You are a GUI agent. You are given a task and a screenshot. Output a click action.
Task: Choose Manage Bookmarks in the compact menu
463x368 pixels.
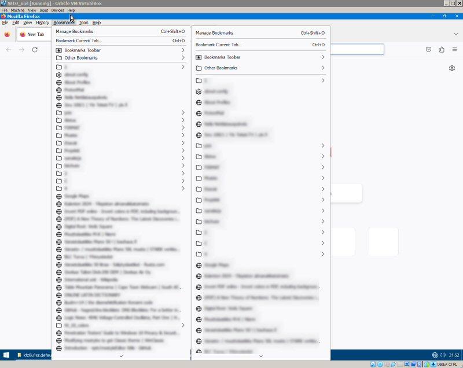point(120,31)
